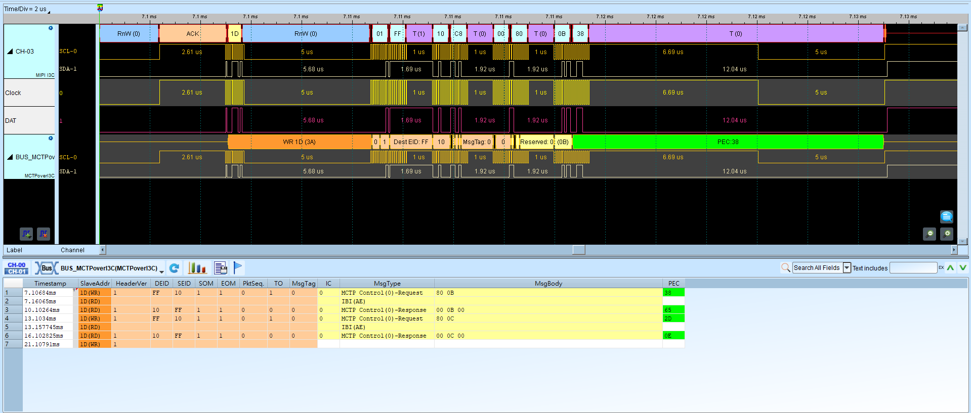This screenshot has height=413, width=971.
Task: Click the waveform horizontal scrollbar thumb
Action: [x=579, y=250]
